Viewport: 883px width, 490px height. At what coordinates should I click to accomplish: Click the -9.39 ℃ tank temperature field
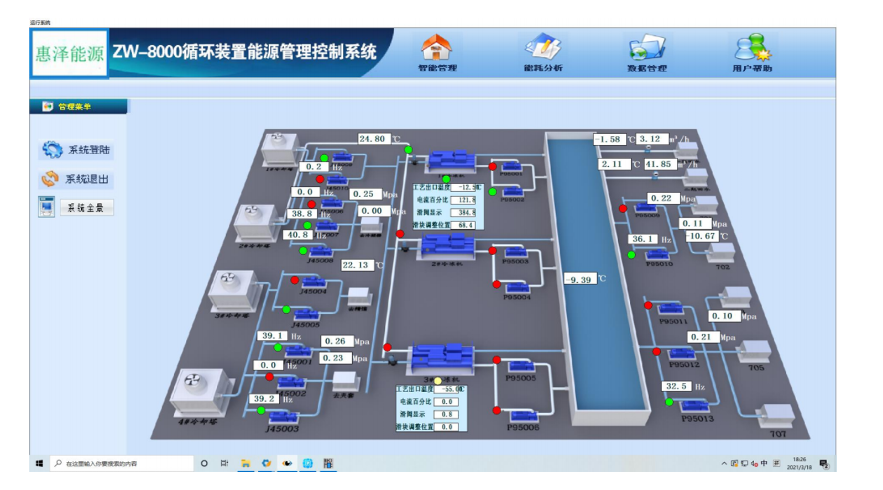pyautogui.click(x=579, y=280)
